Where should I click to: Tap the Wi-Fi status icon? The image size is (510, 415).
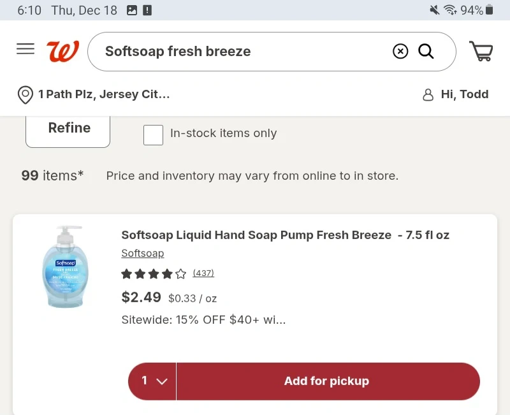451,10
